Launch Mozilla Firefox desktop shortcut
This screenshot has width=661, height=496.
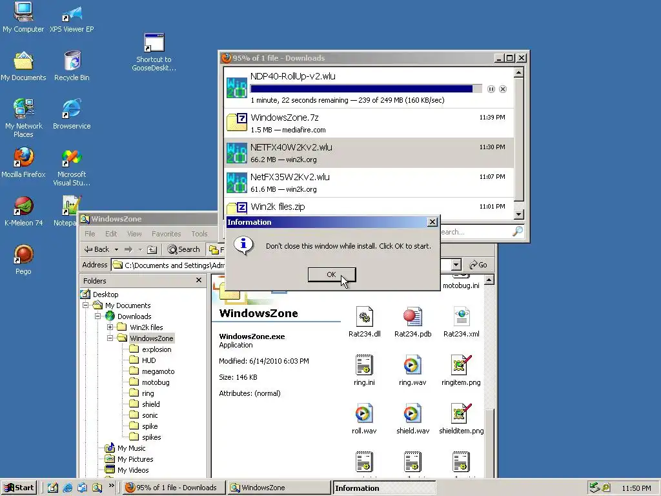[x=23, y=162]
